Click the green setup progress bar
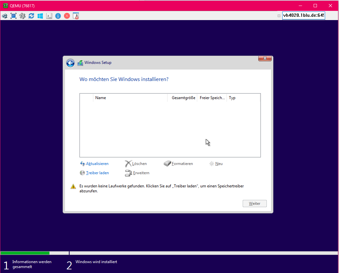The width and height of the screenshot is (339, 273). tap(25, 253)
